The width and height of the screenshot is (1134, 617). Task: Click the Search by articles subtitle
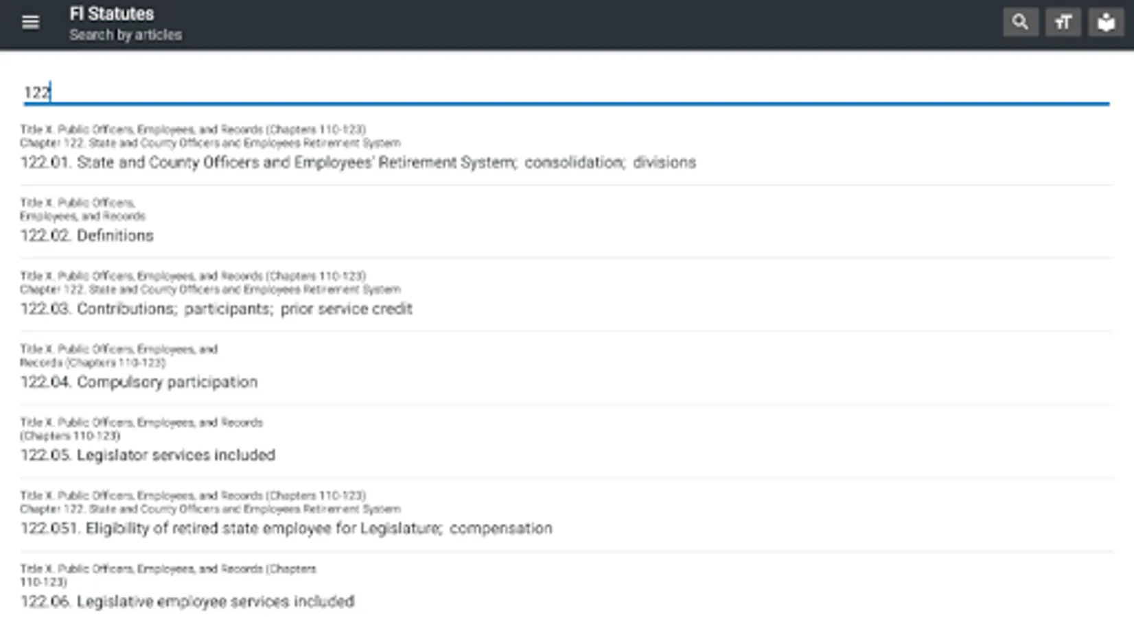[126, 35]
